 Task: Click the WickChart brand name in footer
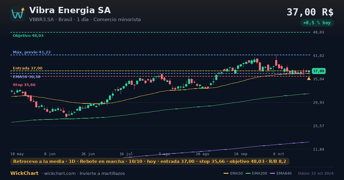(24, 173)
